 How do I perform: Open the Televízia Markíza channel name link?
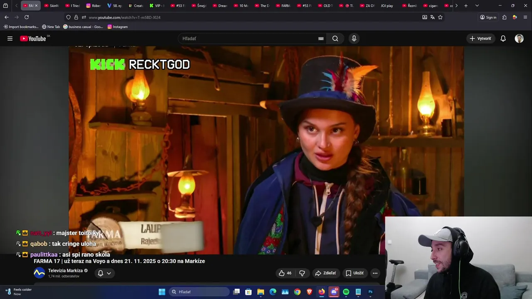tap(65, 271)
